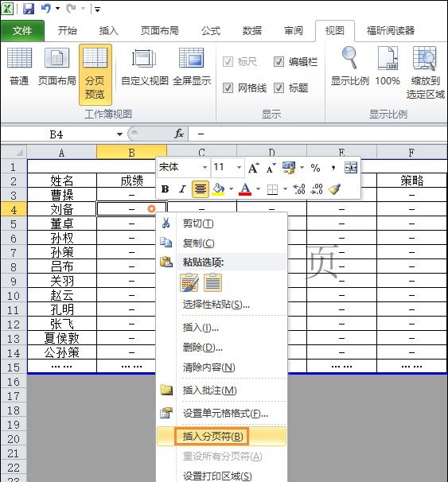Decrease decimal places in mini toolbar
The image size is (448, 482).
[317, 189]
